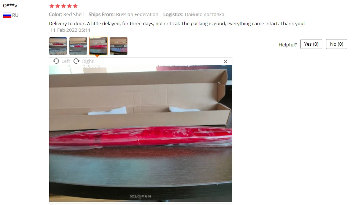Click the enlarged red brake light photo

coord(140,133)
